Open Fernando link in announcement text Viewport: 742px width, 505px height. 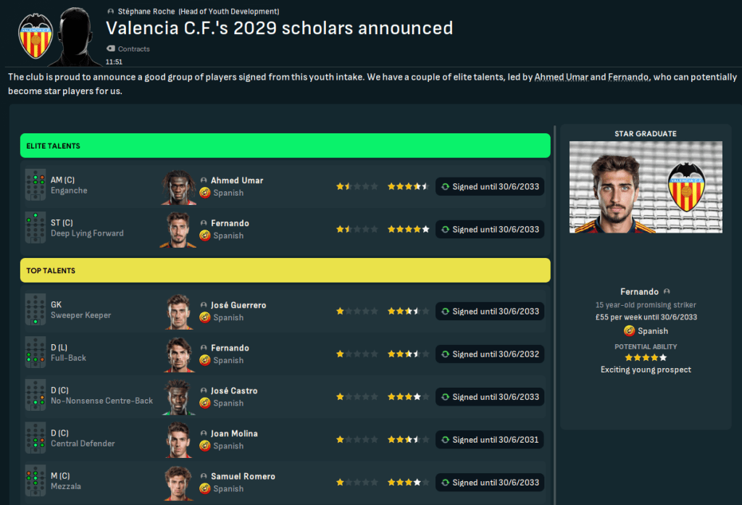click(x=628, y=77)
